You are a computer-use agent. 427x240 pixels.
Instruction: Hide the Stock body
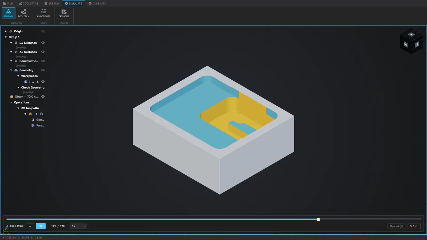point(43,97)
